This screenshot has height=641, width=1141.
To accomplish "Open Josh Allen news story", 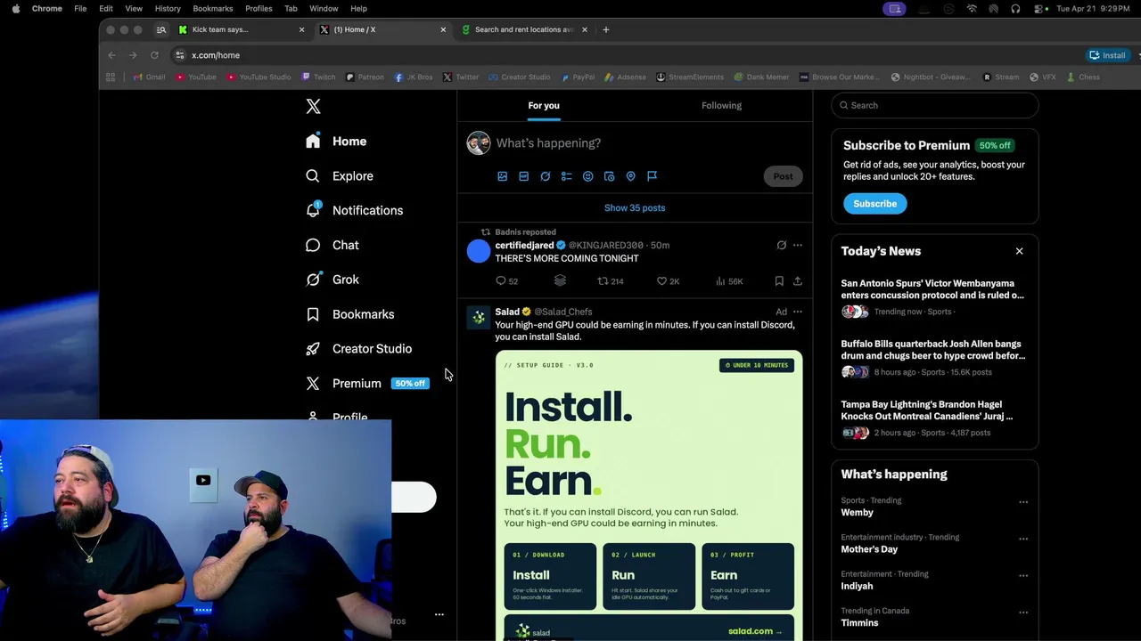I will point(933,358).
